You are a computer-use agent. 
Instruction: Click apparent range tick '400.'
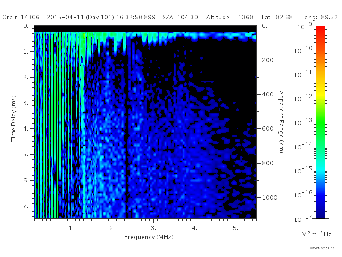[268, 94]
